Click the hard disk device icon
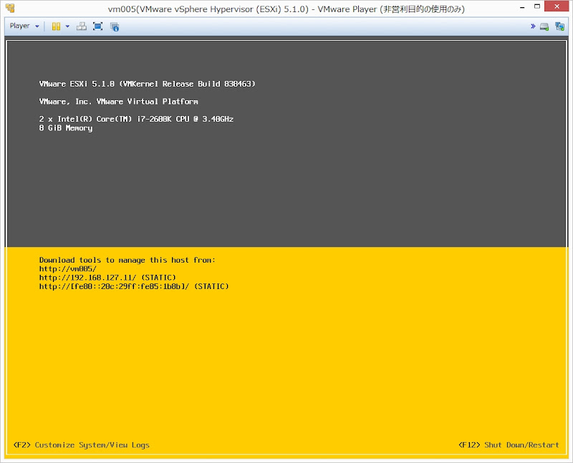The image size is (573, 463). tap(544, 26)
